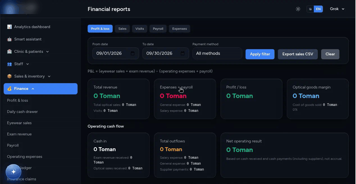Switch to the Expenses tab
The height and width of the screenshot is (184, 356).
coord(179,29)
